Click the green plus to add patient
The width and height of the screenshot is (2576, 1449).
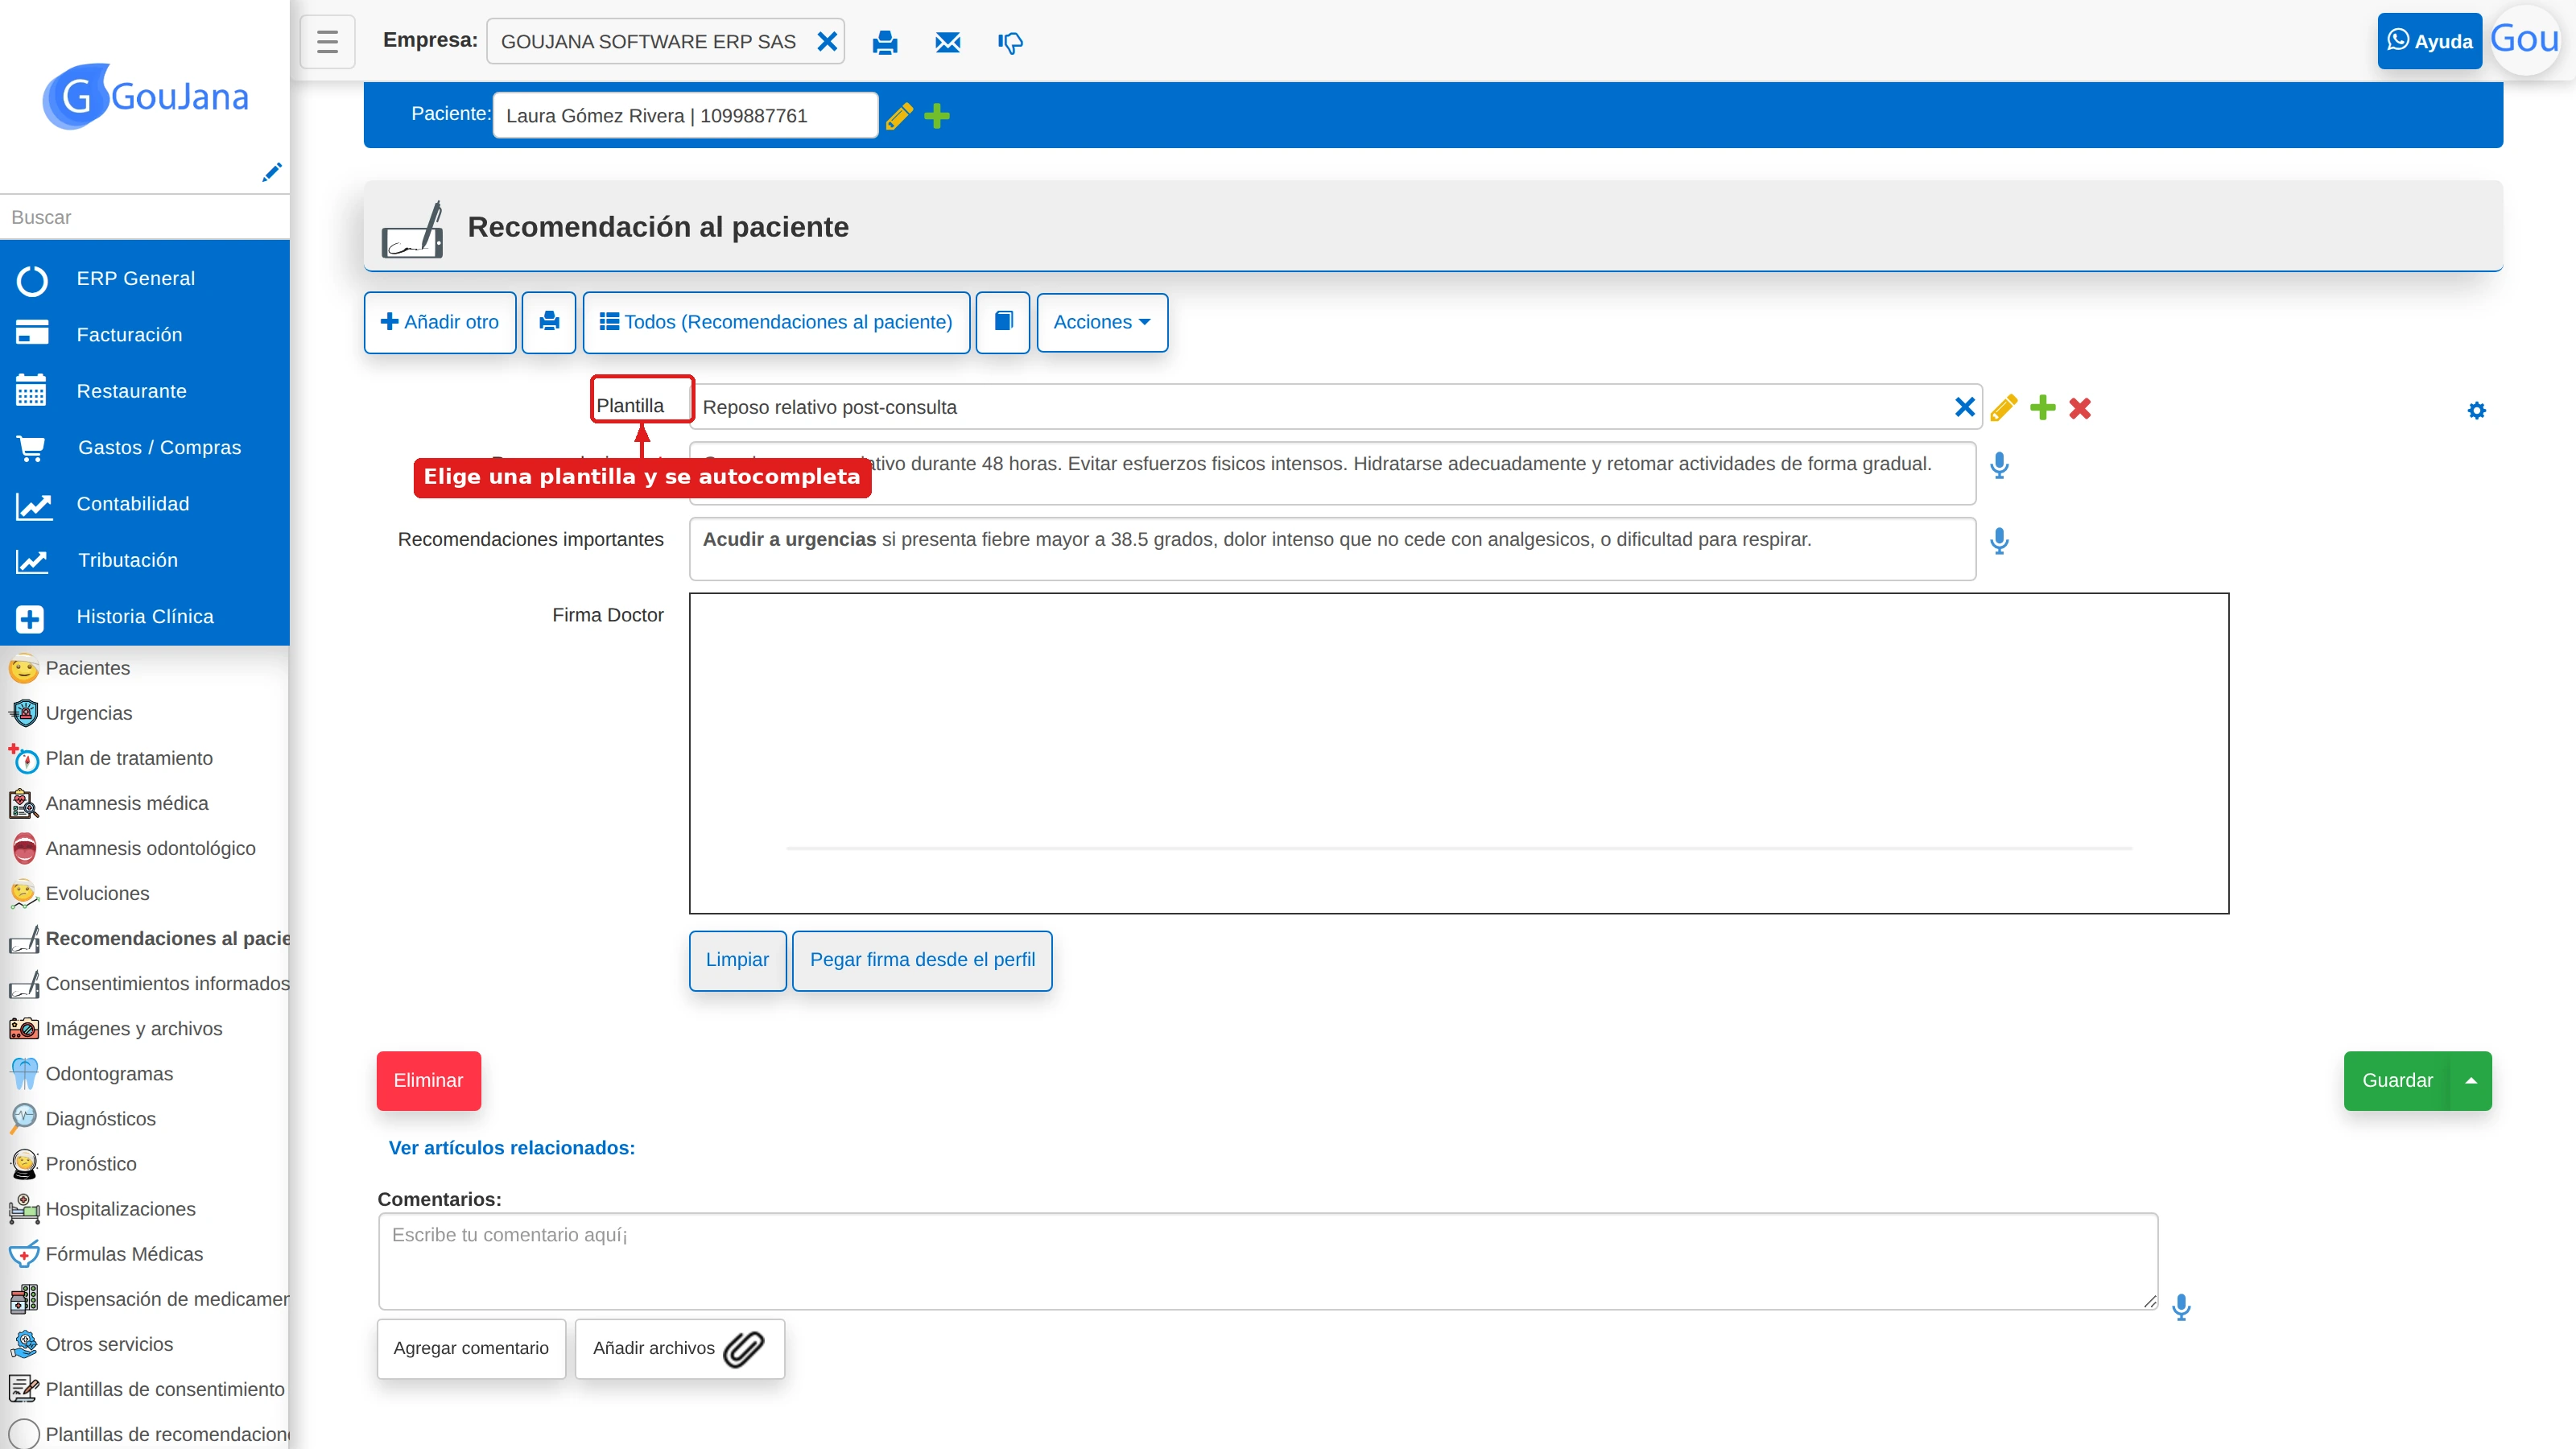point(937,116)
